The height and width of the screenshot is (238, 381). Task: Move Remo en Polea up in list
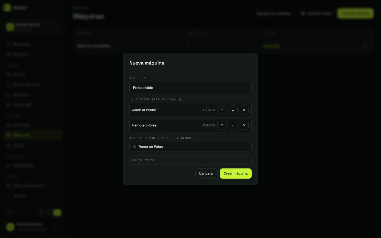tap(222, 125)
